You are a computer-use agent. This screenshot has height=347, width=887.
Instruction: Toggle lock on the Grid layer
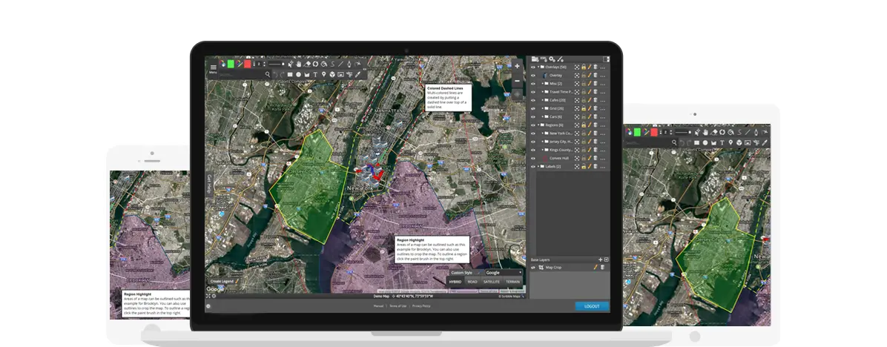[x=583, y=108]
